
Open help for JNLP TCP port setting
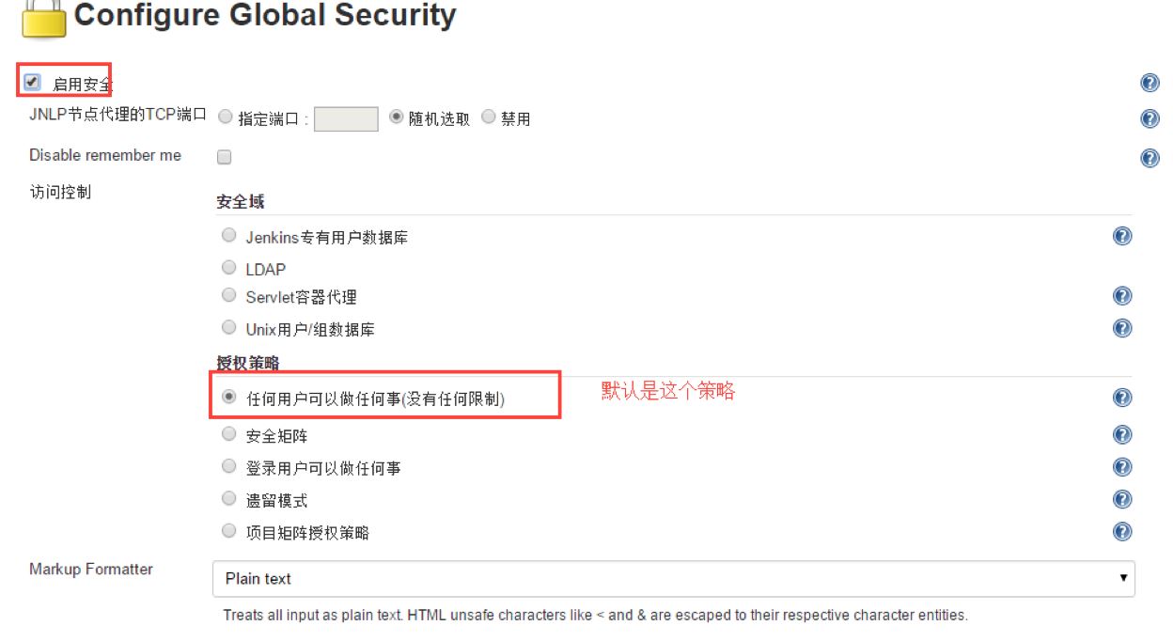(1149, 119)
